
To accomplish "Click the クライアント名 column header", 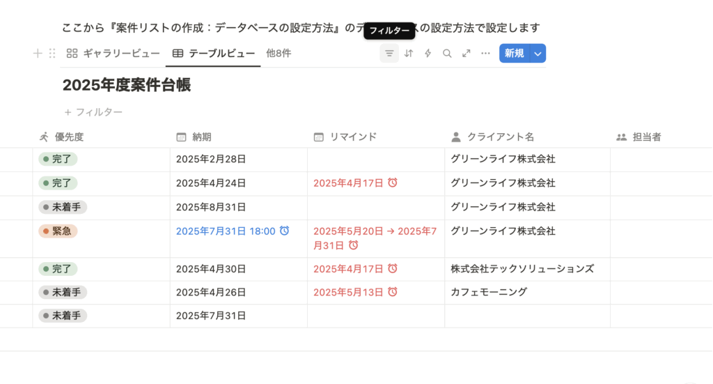I will 500,137.
